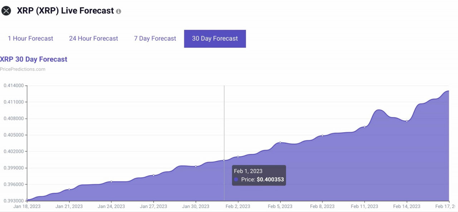Screen dimensions: 458x212
Task: Click the Feb 8, 2023 chart marker
Action: 322,136
